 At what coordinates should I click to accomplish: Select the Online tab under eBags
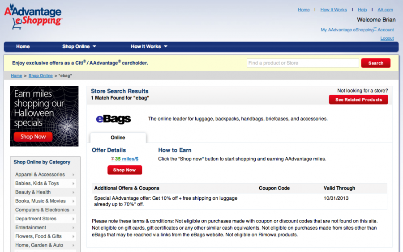(118, 138)
